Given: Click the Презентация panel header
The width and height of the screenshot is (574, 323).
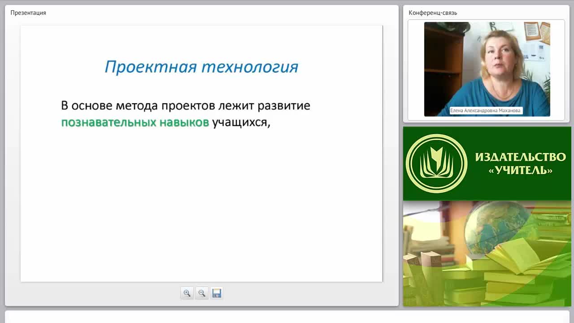Looking at the screenshot, I should (28, 13).
